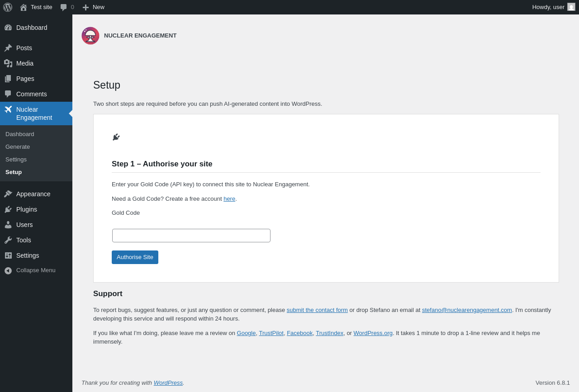
Task: Click the Plugins plug icon in sidebar
Action: [x=8, y=209]
